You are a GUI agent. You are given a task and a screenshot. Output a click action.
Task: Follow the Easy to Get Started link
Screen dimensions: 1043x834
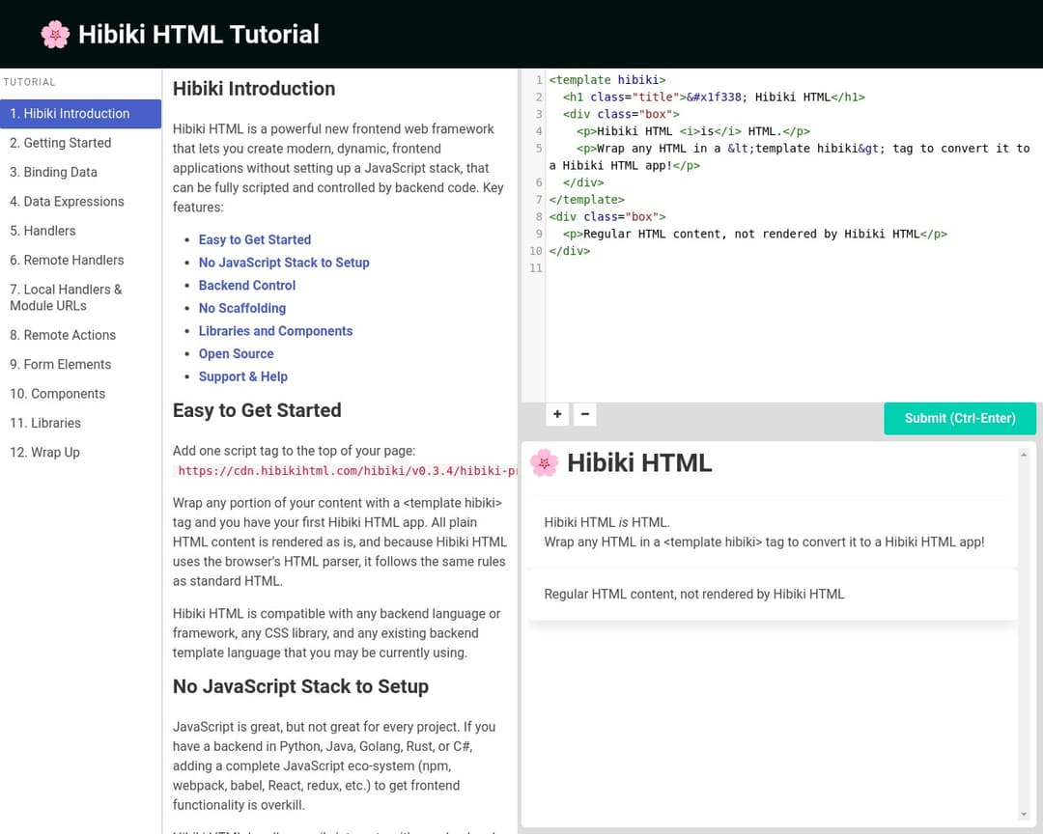(255, 239)
